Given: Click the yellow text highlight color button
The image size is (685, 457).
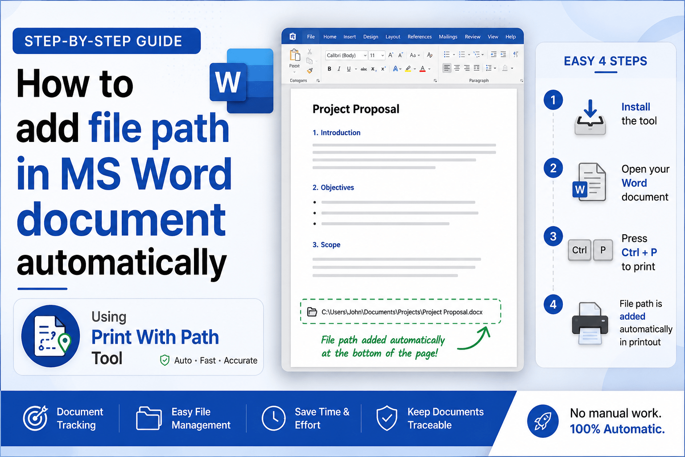Looking at the screenshot, I should [408, 69].
